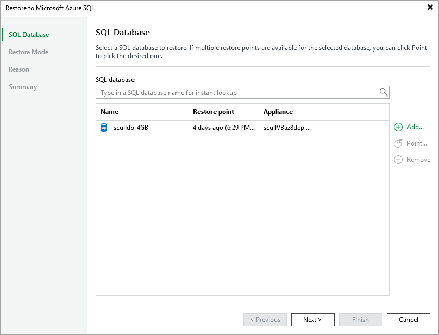
Task: Click the magnifier search icon
Action: point(384,92)
